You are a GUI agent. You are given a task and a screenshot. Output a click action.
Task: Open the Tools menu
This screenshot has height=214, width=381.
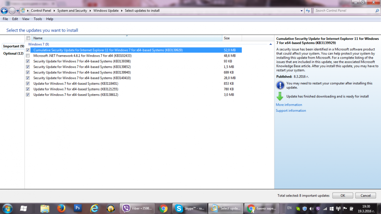[x=38, y=19]
